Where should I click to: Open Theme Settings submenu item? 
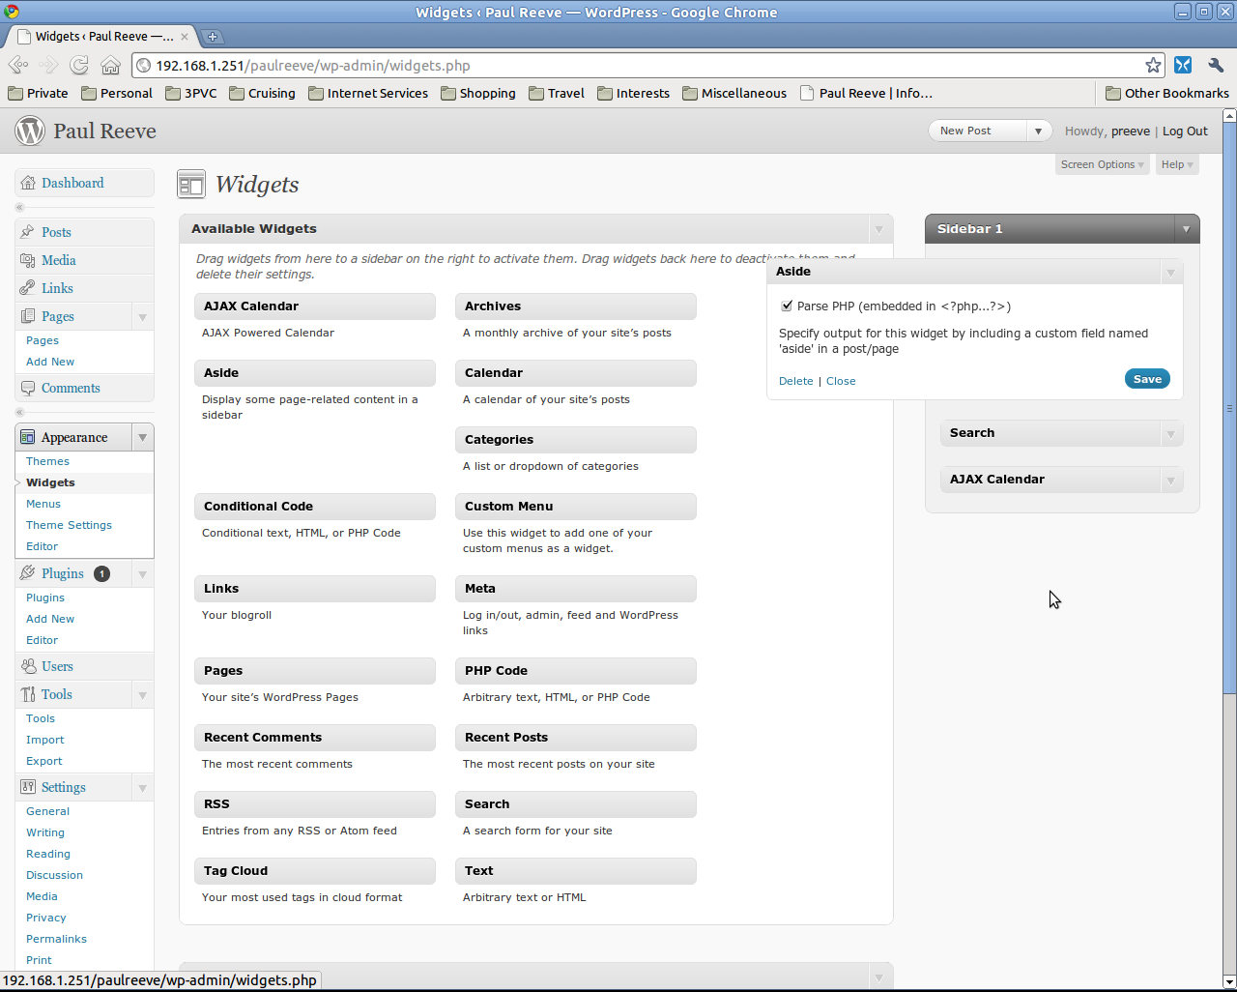[x=69, y=525]
